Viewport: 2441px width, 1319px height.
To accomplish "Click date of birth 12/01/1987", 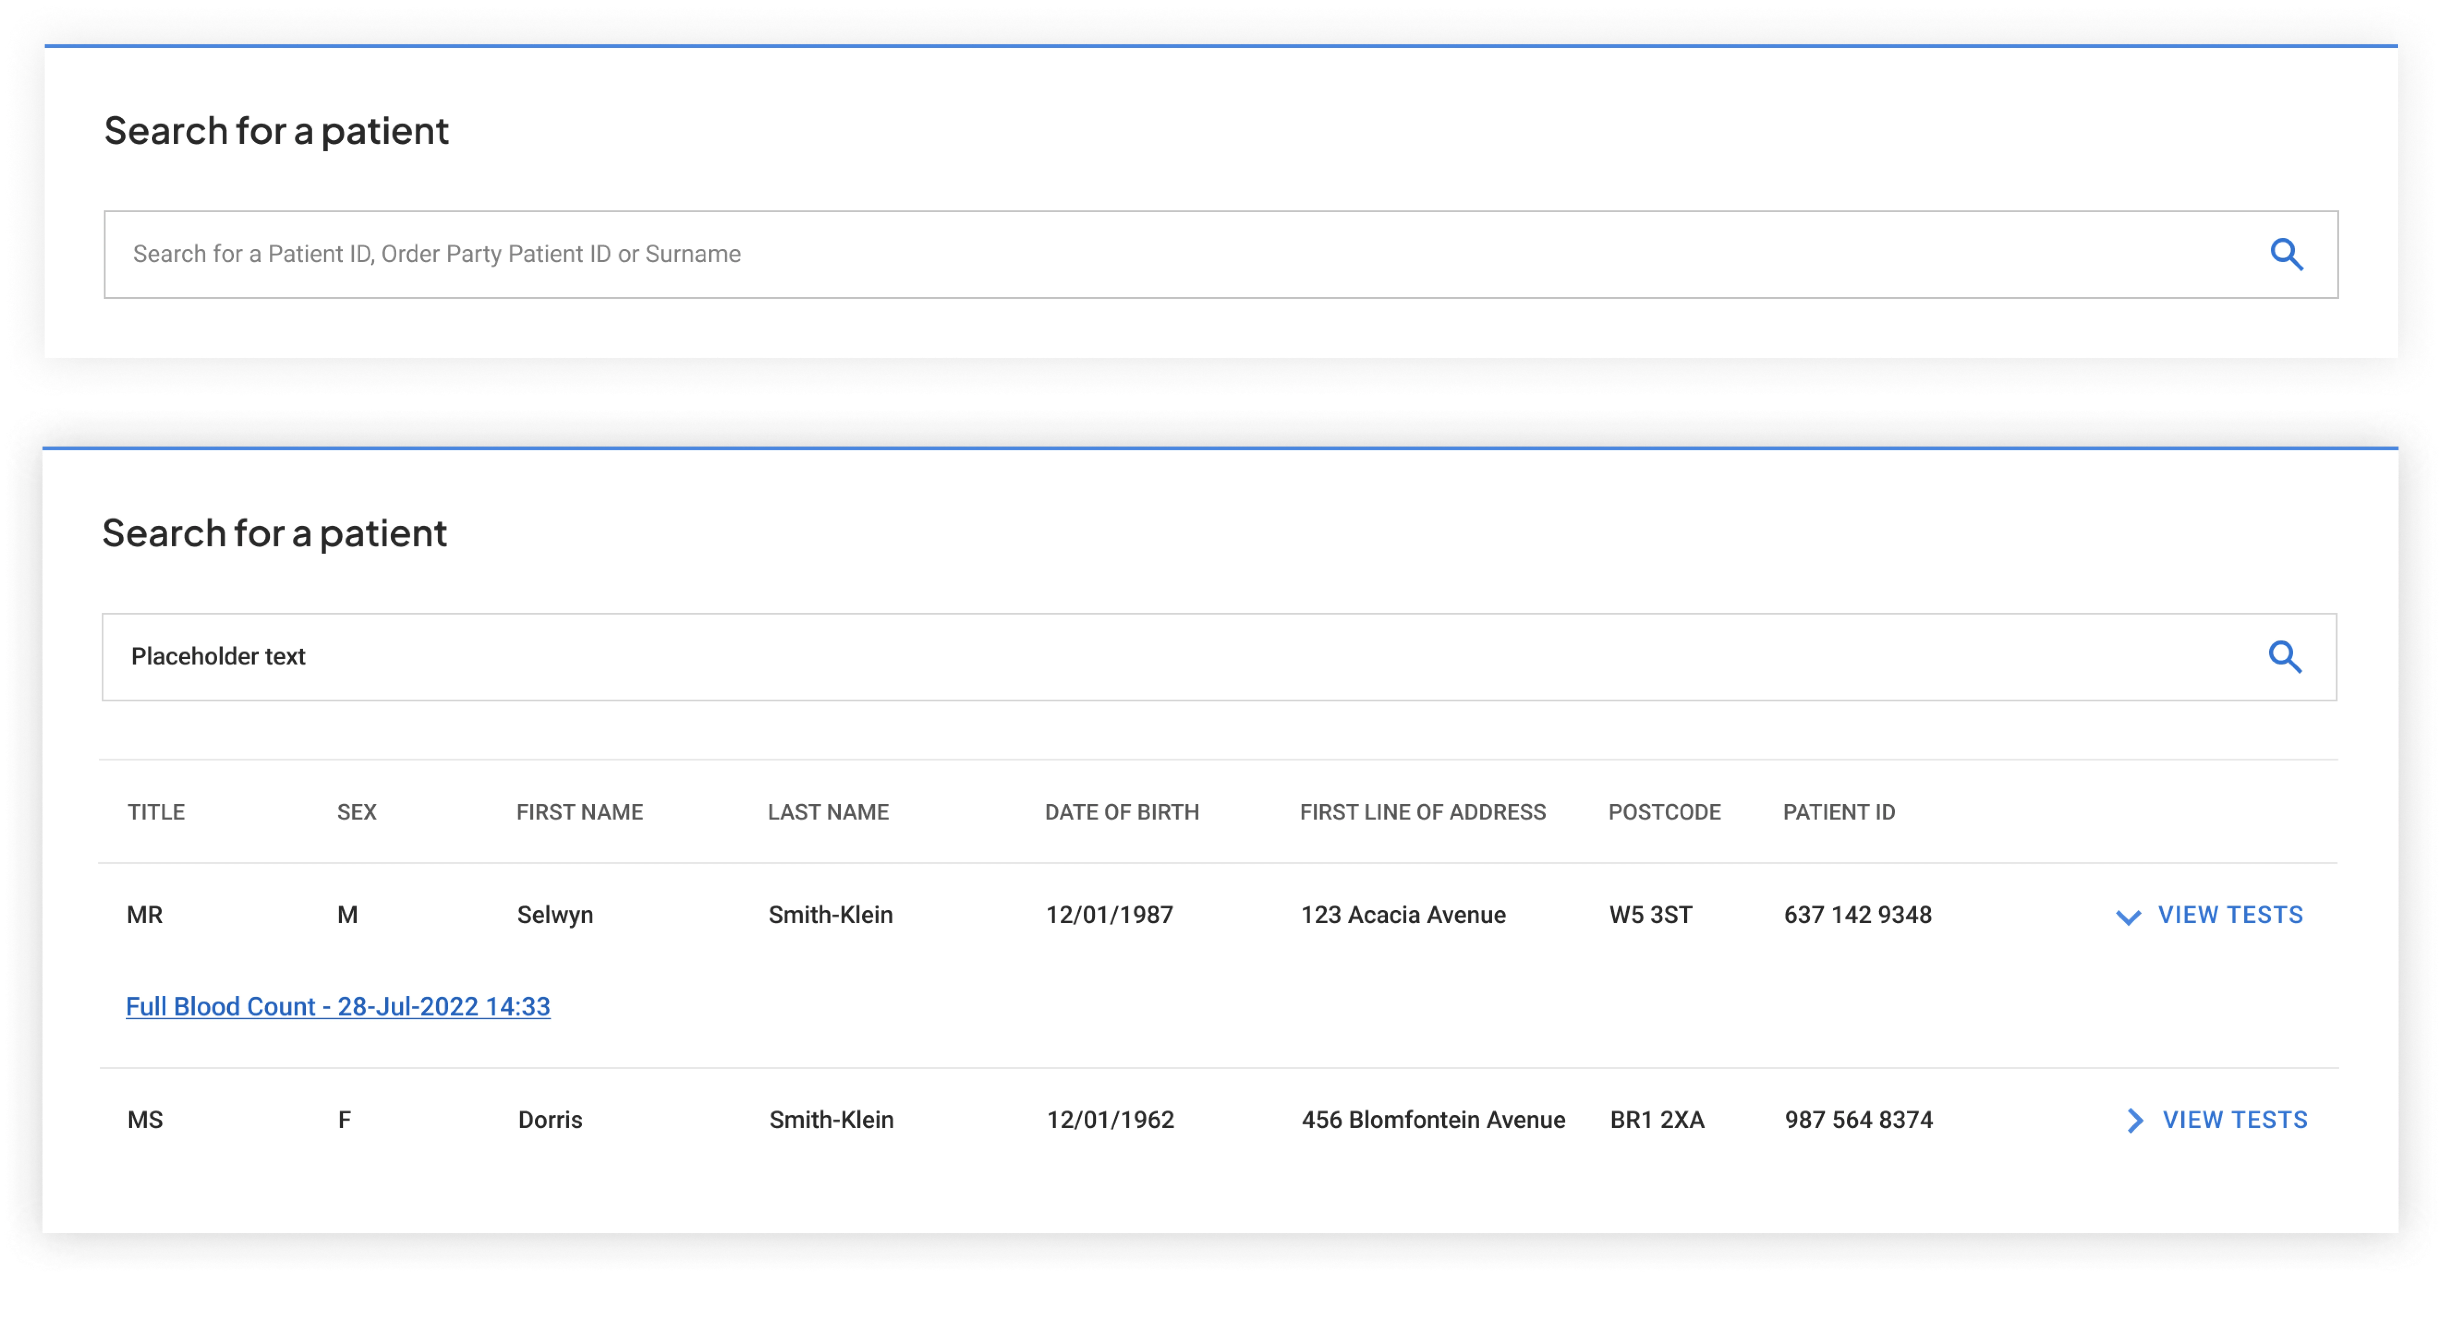I will point(1110,915).
